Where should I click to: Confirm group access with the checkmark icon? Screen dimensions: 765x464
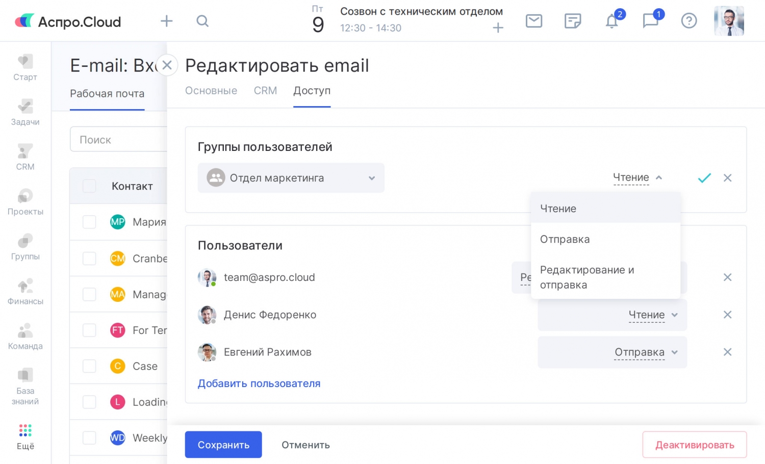tap(704, 178)
